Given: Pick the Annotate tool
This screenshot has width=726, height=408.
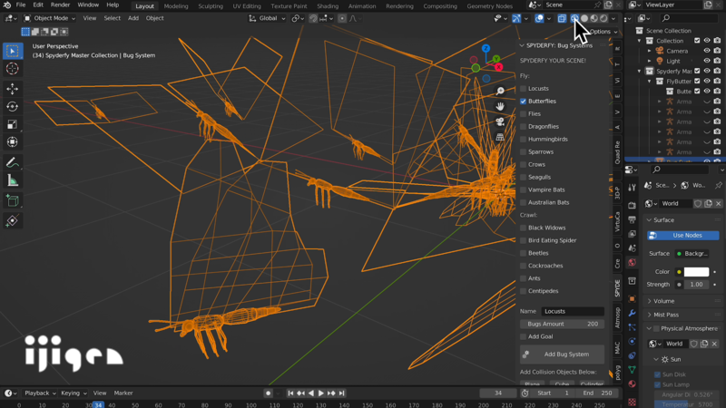Looking at the screenshot, I should click(13, 162).
